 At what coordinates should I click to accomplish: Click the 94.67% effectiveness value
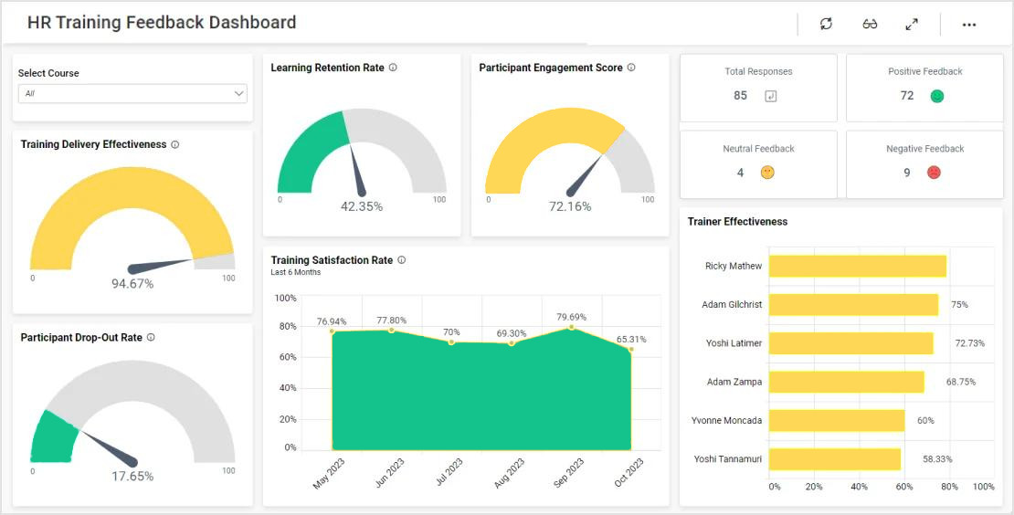tap(132, 284)
